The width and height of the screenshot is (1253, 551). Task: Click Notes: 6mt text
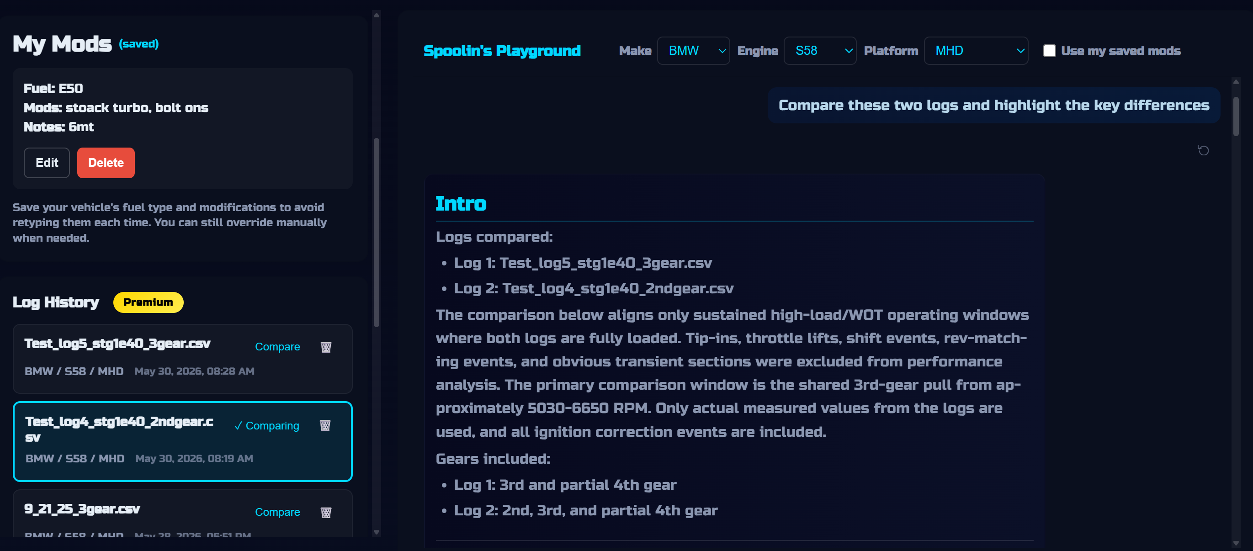[x=58, y=127]
